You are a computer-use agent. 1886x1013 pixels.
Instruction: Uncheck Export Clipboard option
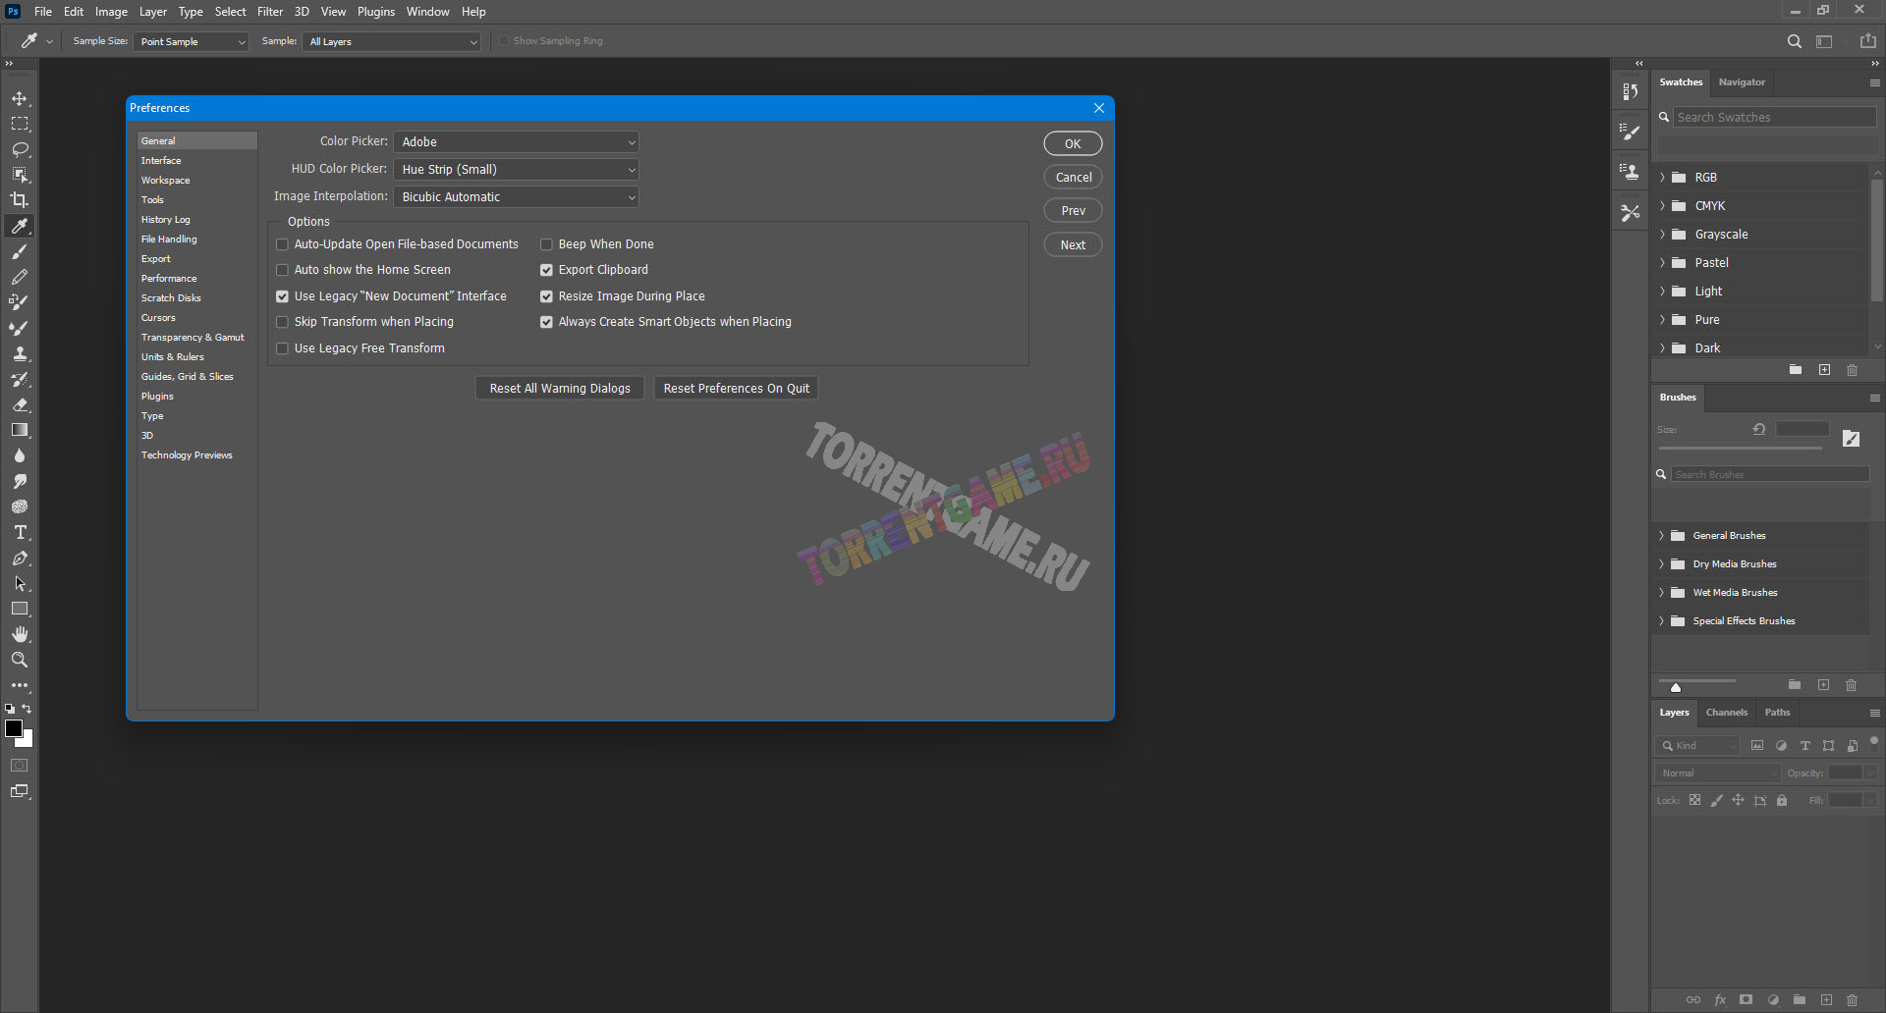pos(547,270)
